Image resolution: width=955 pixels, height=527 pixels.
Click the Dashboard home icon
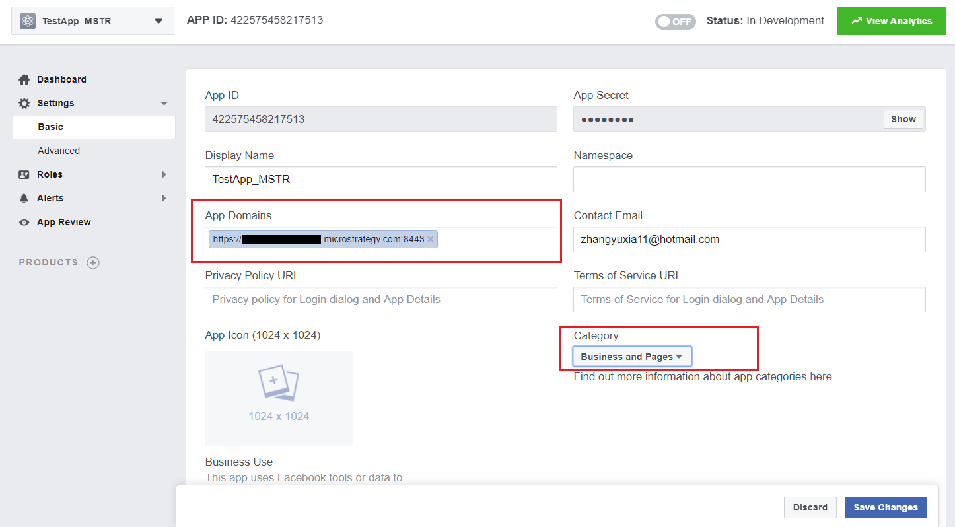click(24, 79)
